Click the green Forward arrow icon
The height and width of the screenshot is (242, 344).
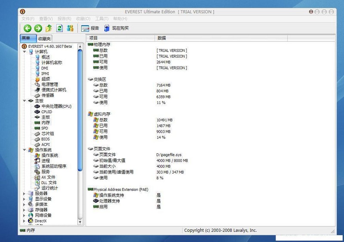(x=38, y=28)
